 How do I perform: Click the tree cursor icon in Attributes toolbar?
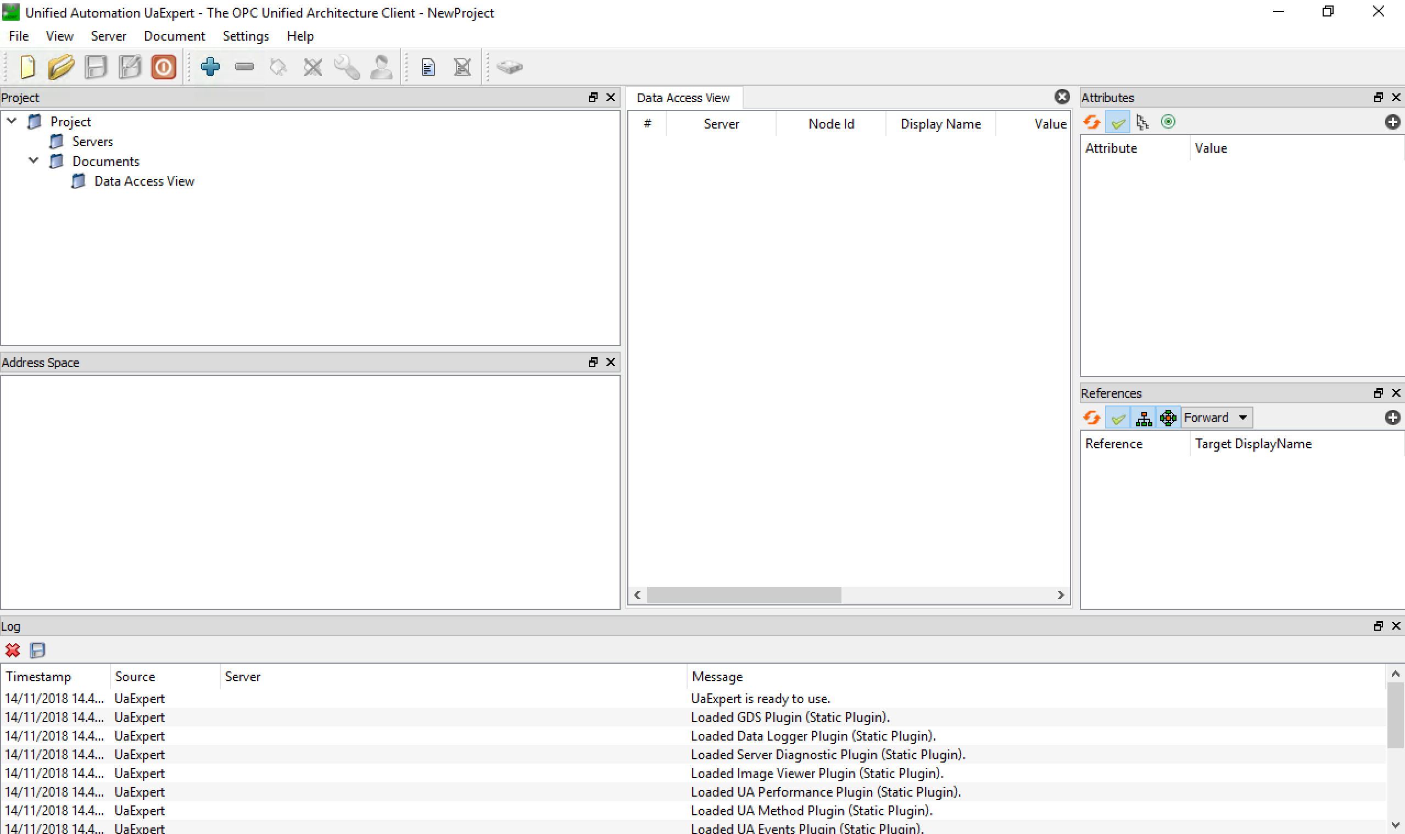(x=1142, y=122)
